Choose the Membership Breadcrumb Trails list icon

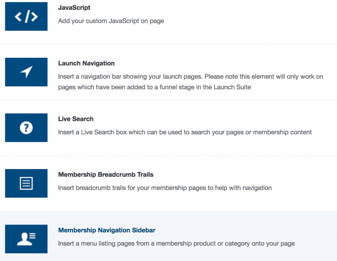pos(26,183)
